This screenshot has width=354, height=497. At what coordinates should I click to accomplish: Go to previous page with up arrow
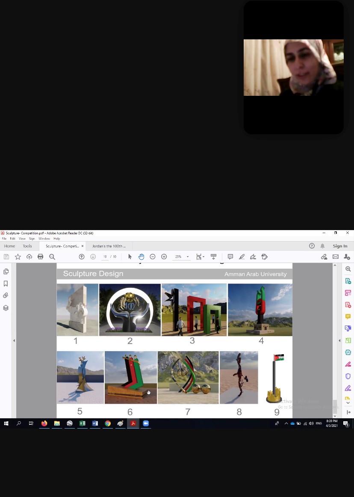pyautogui.click(x=82, y=257)
